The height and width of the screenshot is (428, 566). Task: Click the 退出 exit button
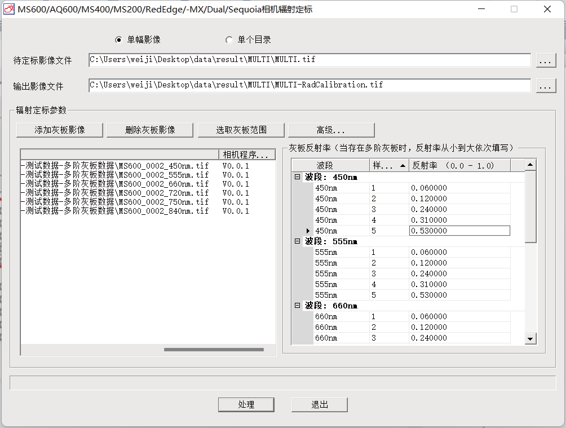tap(320, 404)
